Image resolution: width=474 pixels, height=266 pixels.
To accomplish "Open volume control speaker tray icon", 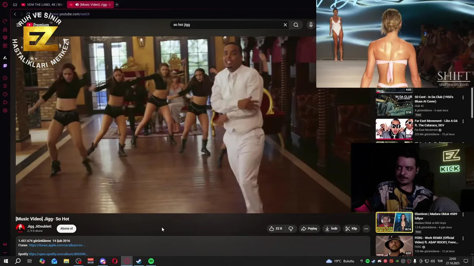I will point(432,261).
